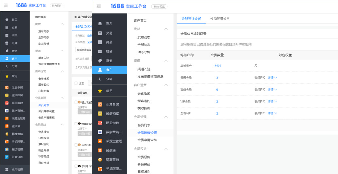
Task: Open 首页 in the back window sidebar
Action: click(x=15, y=20)
